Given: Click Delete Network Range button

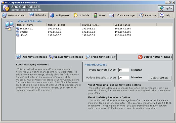Looking at the screenshot, I should click(155, 57).
